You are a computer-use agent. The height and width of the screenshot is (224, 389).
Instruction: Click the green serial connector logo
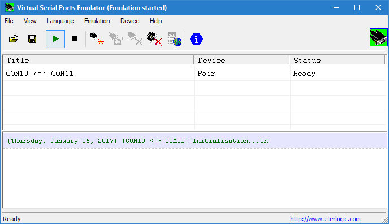click(379, 37)
